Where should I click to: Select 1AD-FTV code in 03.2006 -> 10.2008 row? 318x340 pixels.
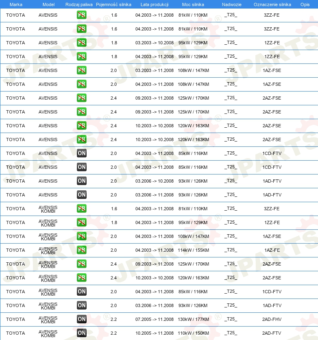[x=272, y=181]
